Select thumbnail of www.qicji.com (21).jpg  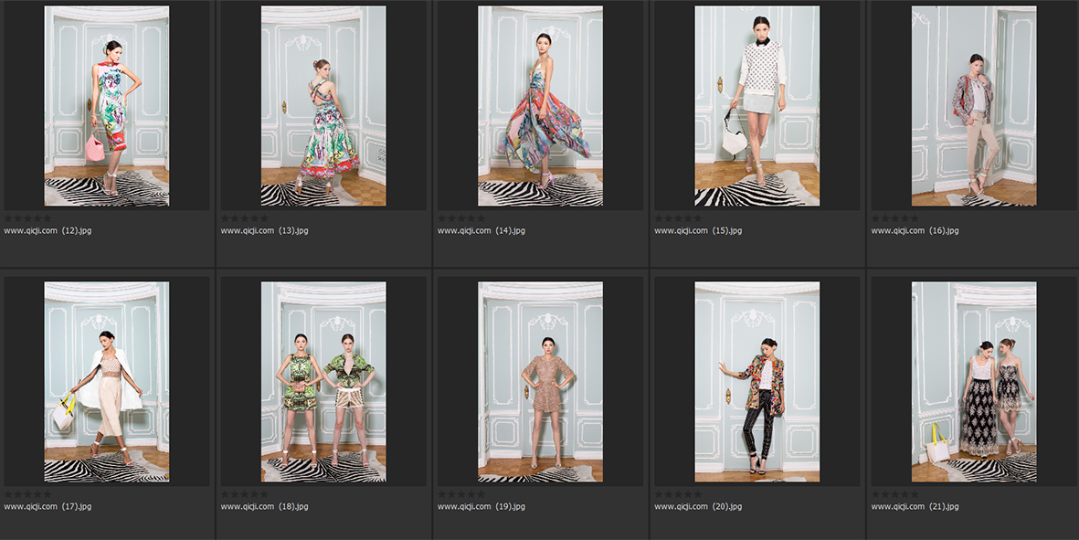click(974, 382)
